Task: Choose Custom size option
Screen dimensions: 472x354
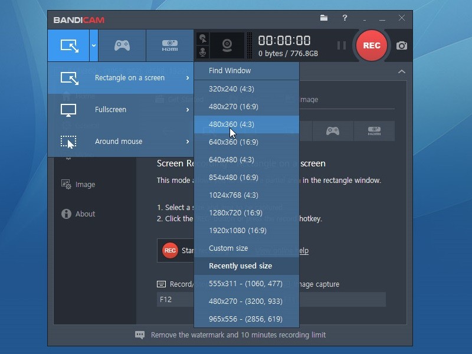Action: pos(247,248)
